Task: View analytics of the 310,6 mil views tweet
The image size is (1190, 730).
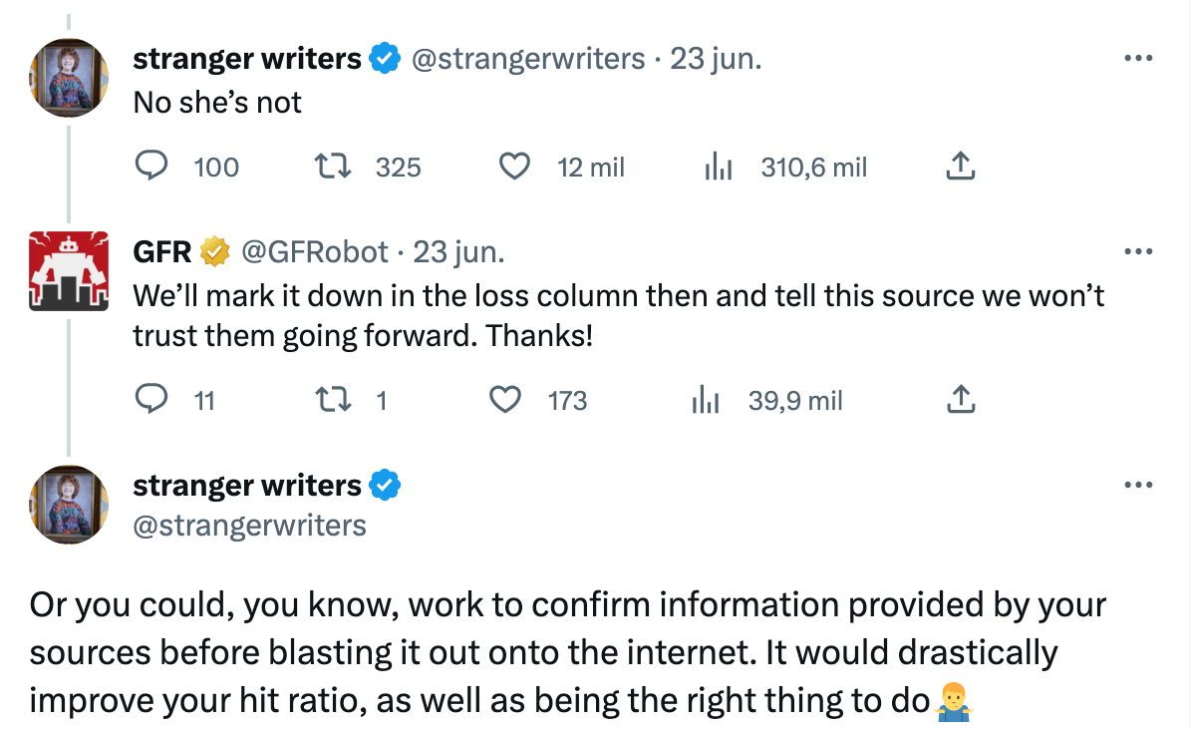Action: pos(718,167)
